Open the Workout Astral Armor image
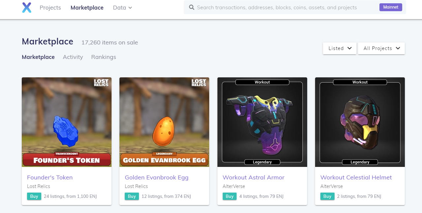The width and height of the screenshot is (422, 213). click(x=262, y=122)
